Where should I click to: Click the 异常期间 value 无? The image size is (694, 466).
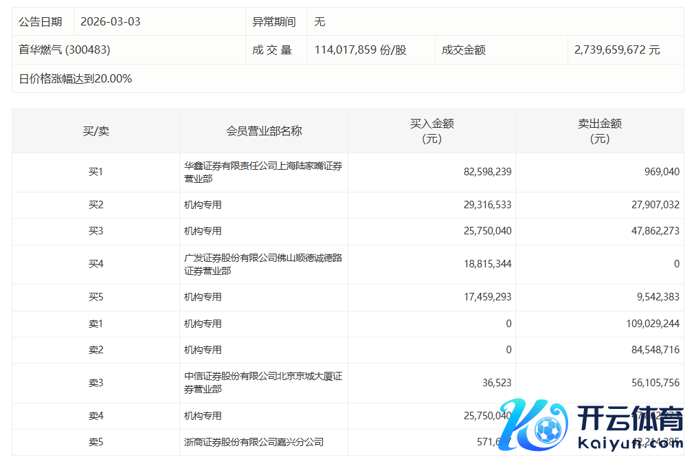320,21
